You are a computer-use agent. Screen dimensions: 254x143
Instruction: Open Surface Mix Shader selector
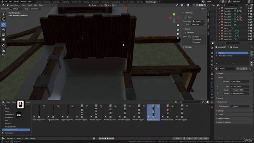(x=239, y=81)
